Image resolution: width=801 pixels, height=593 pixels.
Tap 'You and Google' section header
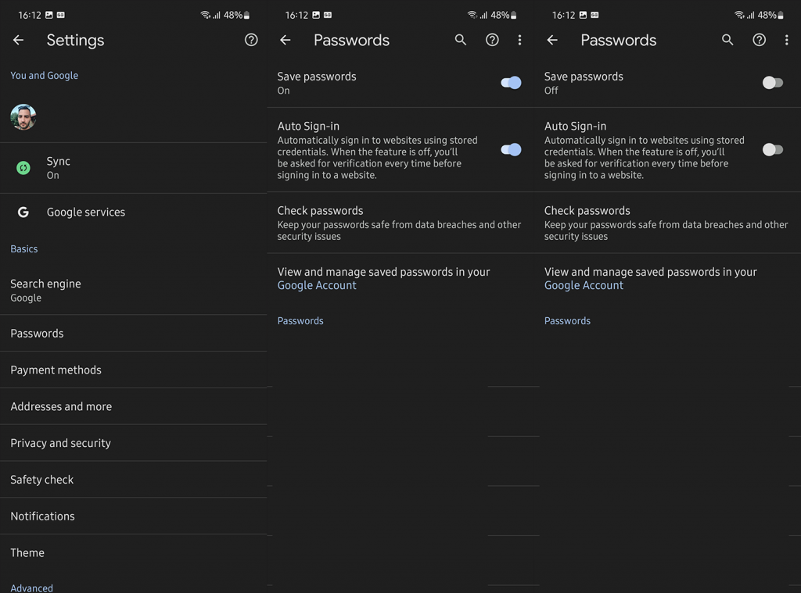pyautogui.click(x=45, y=76)
